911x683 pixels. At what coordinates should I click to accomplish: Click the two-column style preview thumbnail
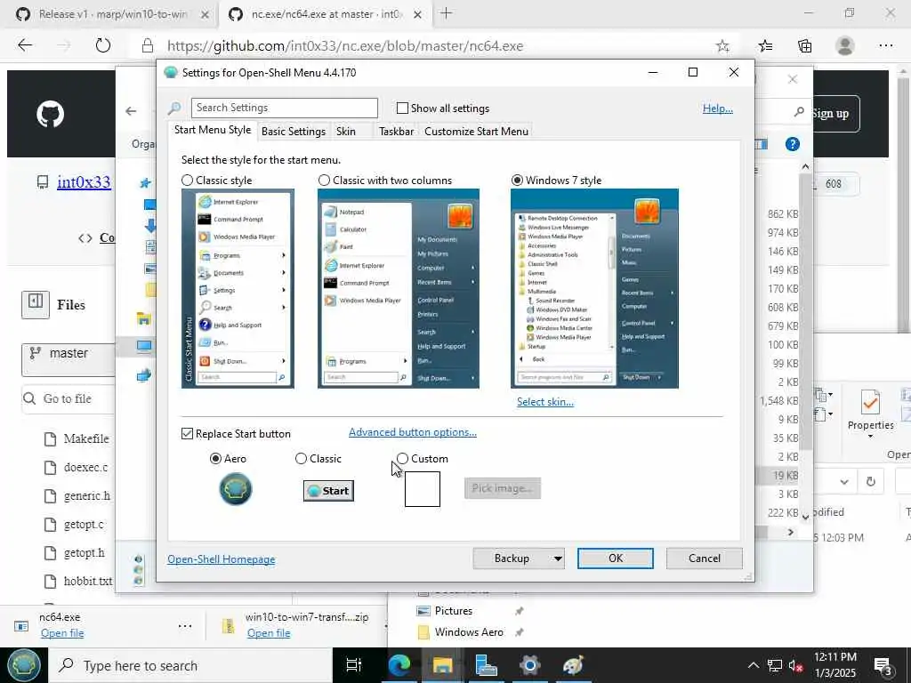pos(399,288)
